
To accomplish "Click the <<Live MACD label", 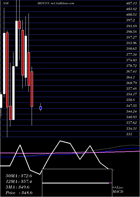I will pyautogui.click(x=118, y=189).
